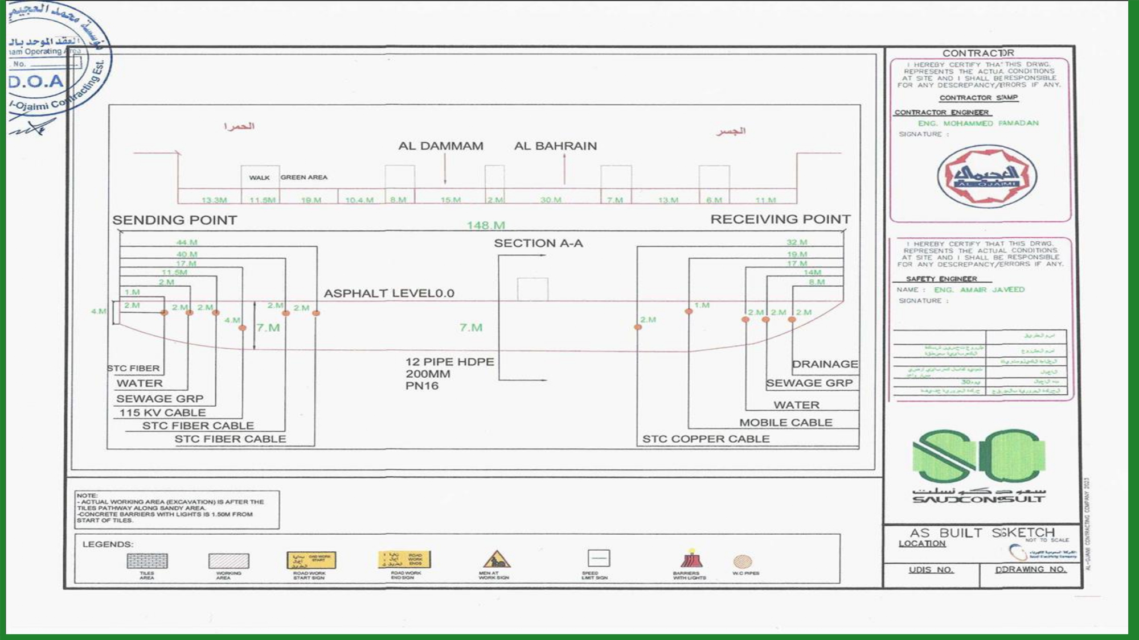This screenshot has height=640, width=1139.
Task: Click the SECTION A-A label
Action: click(x=538, y=243)
